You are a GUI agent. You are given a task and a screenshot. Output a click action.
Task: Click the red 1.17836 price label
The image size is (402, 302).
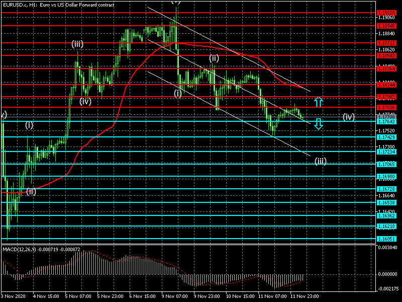pyautogui.click(x=386, y=107)
